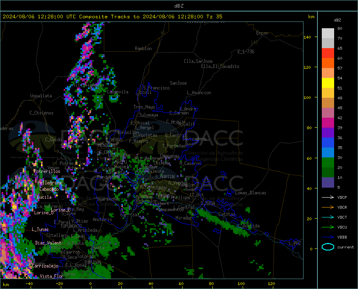This screenshot has width=358, height=289.
Task: Click the cyan 'current' ellipse icon
Action: 328,247
